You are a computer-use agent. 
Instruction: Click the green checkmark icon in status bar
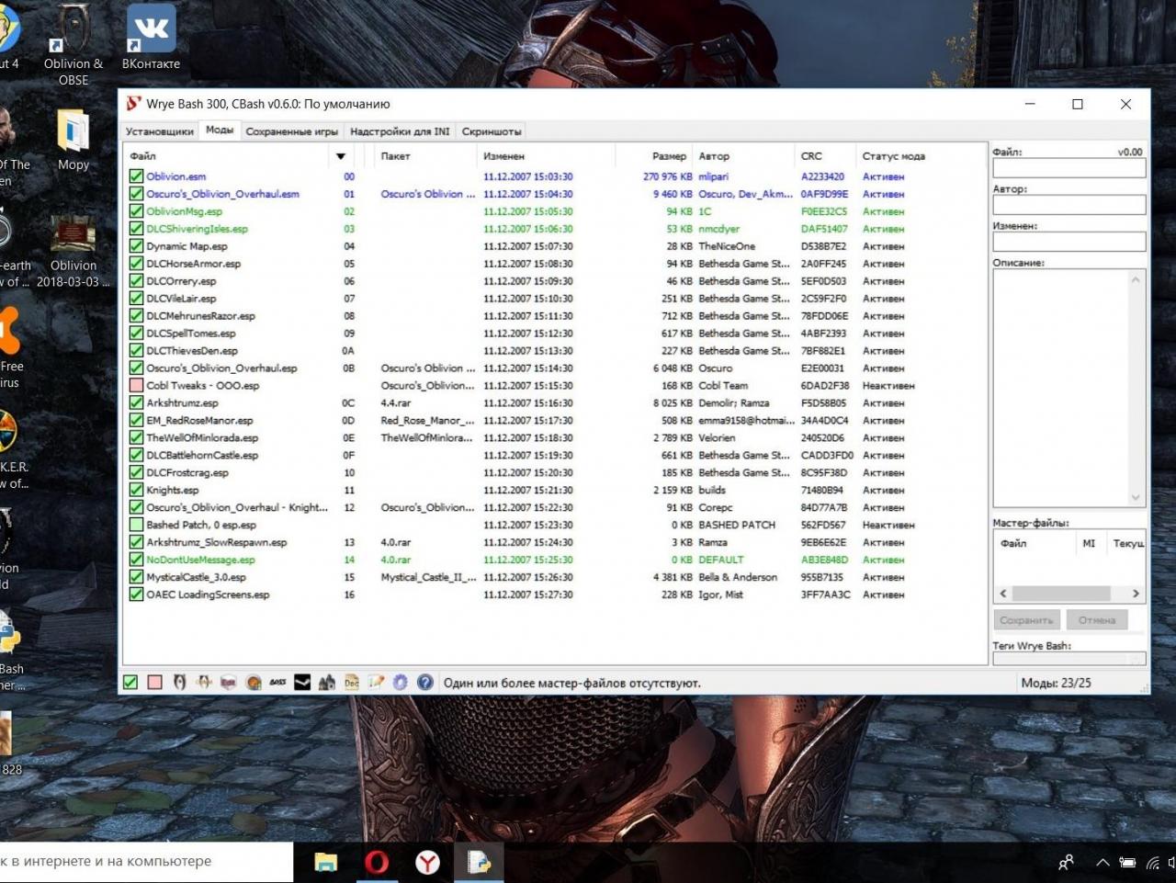tap(130, 683)
